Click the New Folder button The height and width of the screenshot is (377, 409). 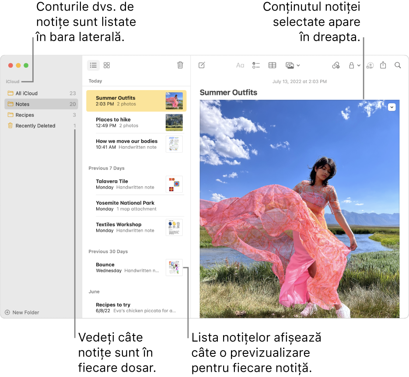coord(21,312)
